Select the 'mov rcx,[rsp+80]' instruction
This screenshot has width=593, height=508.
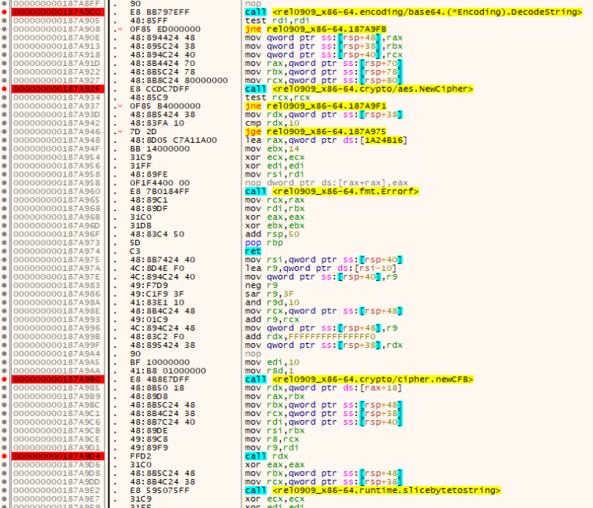(x=324, y=80)
